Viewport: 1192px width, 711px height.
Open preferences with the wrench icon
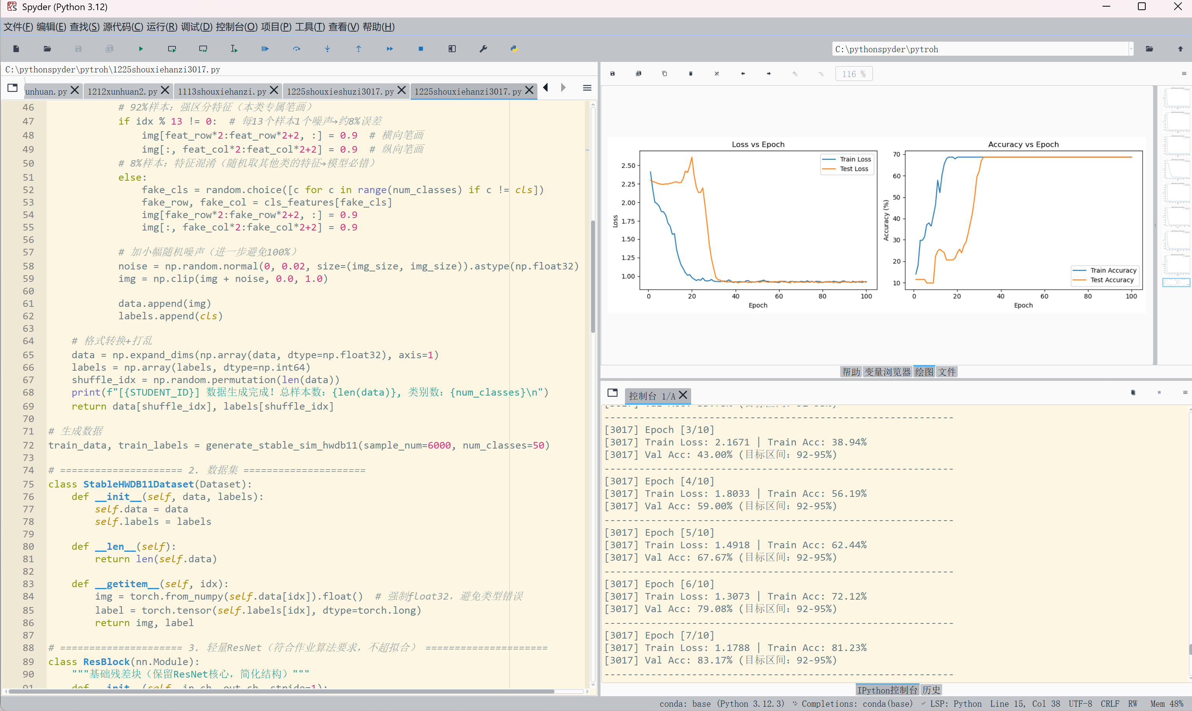[x=483, y=49]
